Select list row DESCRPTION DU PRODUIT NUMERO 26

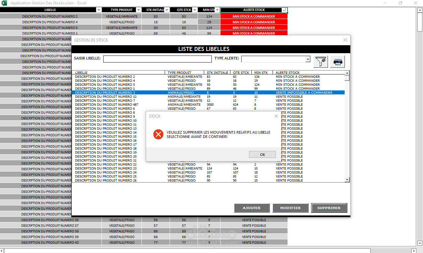coord(208,180)
